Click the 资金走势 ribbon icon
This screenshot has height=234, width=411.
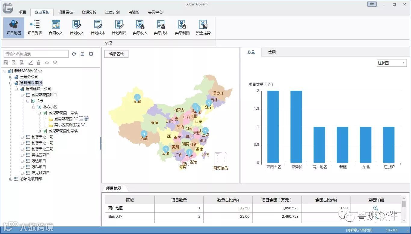pyautogui.click(x=203, y=28)
